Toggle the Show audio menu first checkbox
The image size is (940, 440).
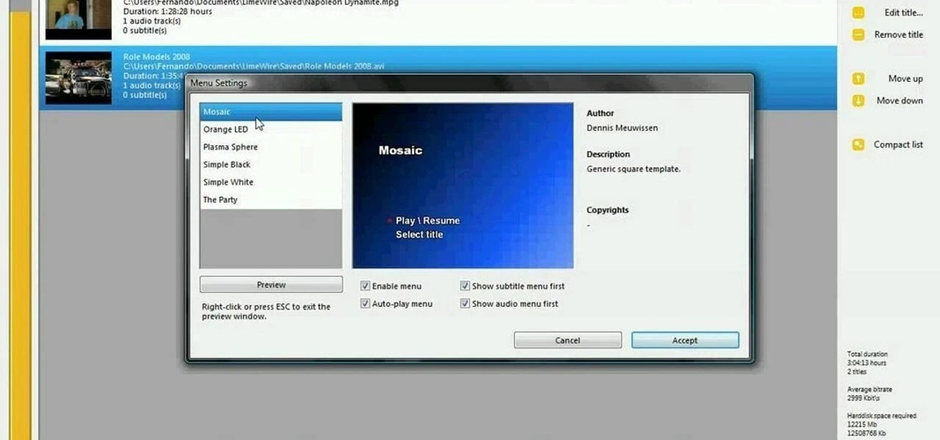pyautogui.click(x=465, y=303)
